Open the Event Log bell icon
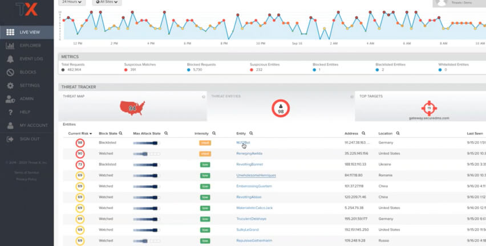The width and height of the screenshot is (486, 246). point(10,59)
